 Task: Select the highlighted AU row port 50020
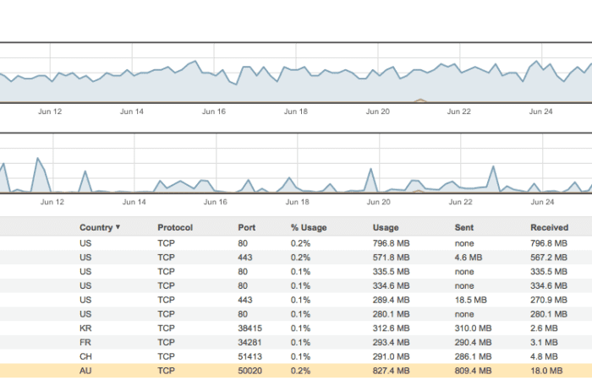coord(296,371)
